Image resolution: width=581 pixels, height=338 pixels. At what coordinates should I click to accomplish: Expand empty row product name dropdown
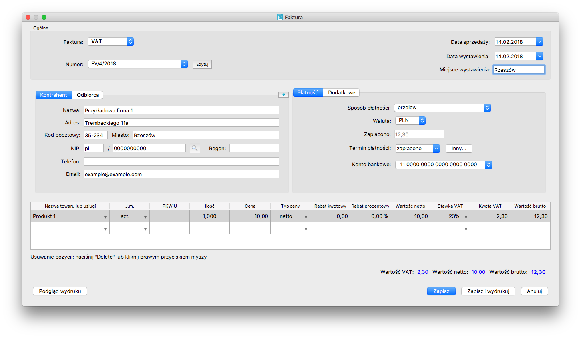105,229
